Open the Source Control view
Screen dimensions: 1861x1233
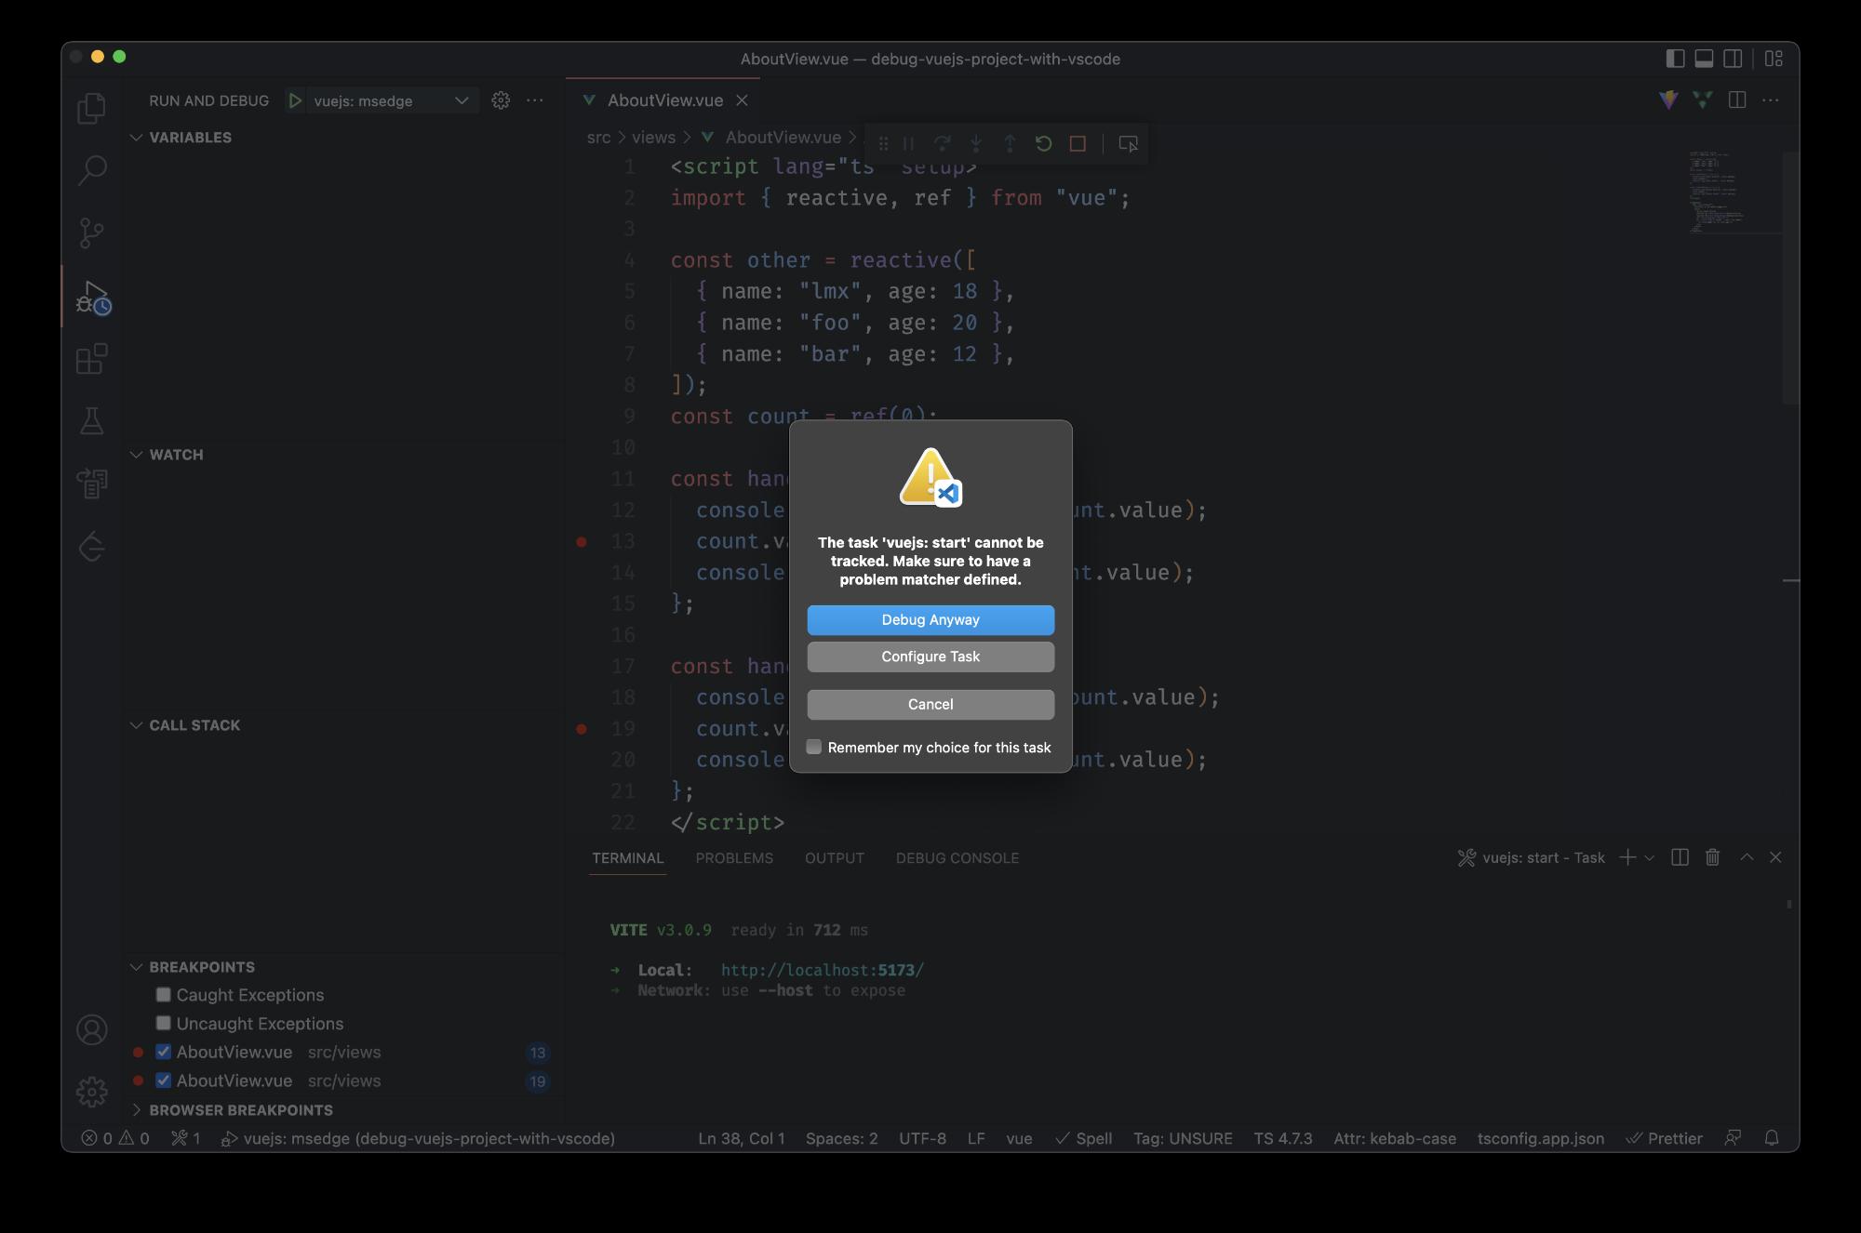(91, 232)
